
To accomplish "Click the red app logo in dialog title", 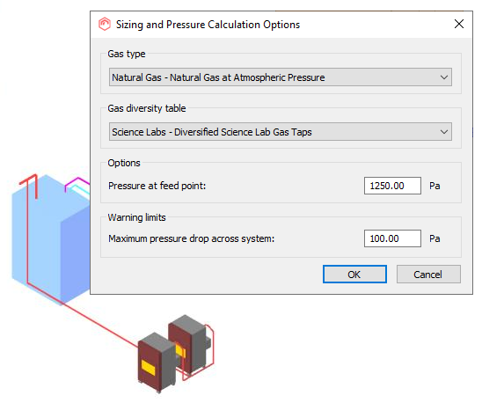I will click(105, 24).
